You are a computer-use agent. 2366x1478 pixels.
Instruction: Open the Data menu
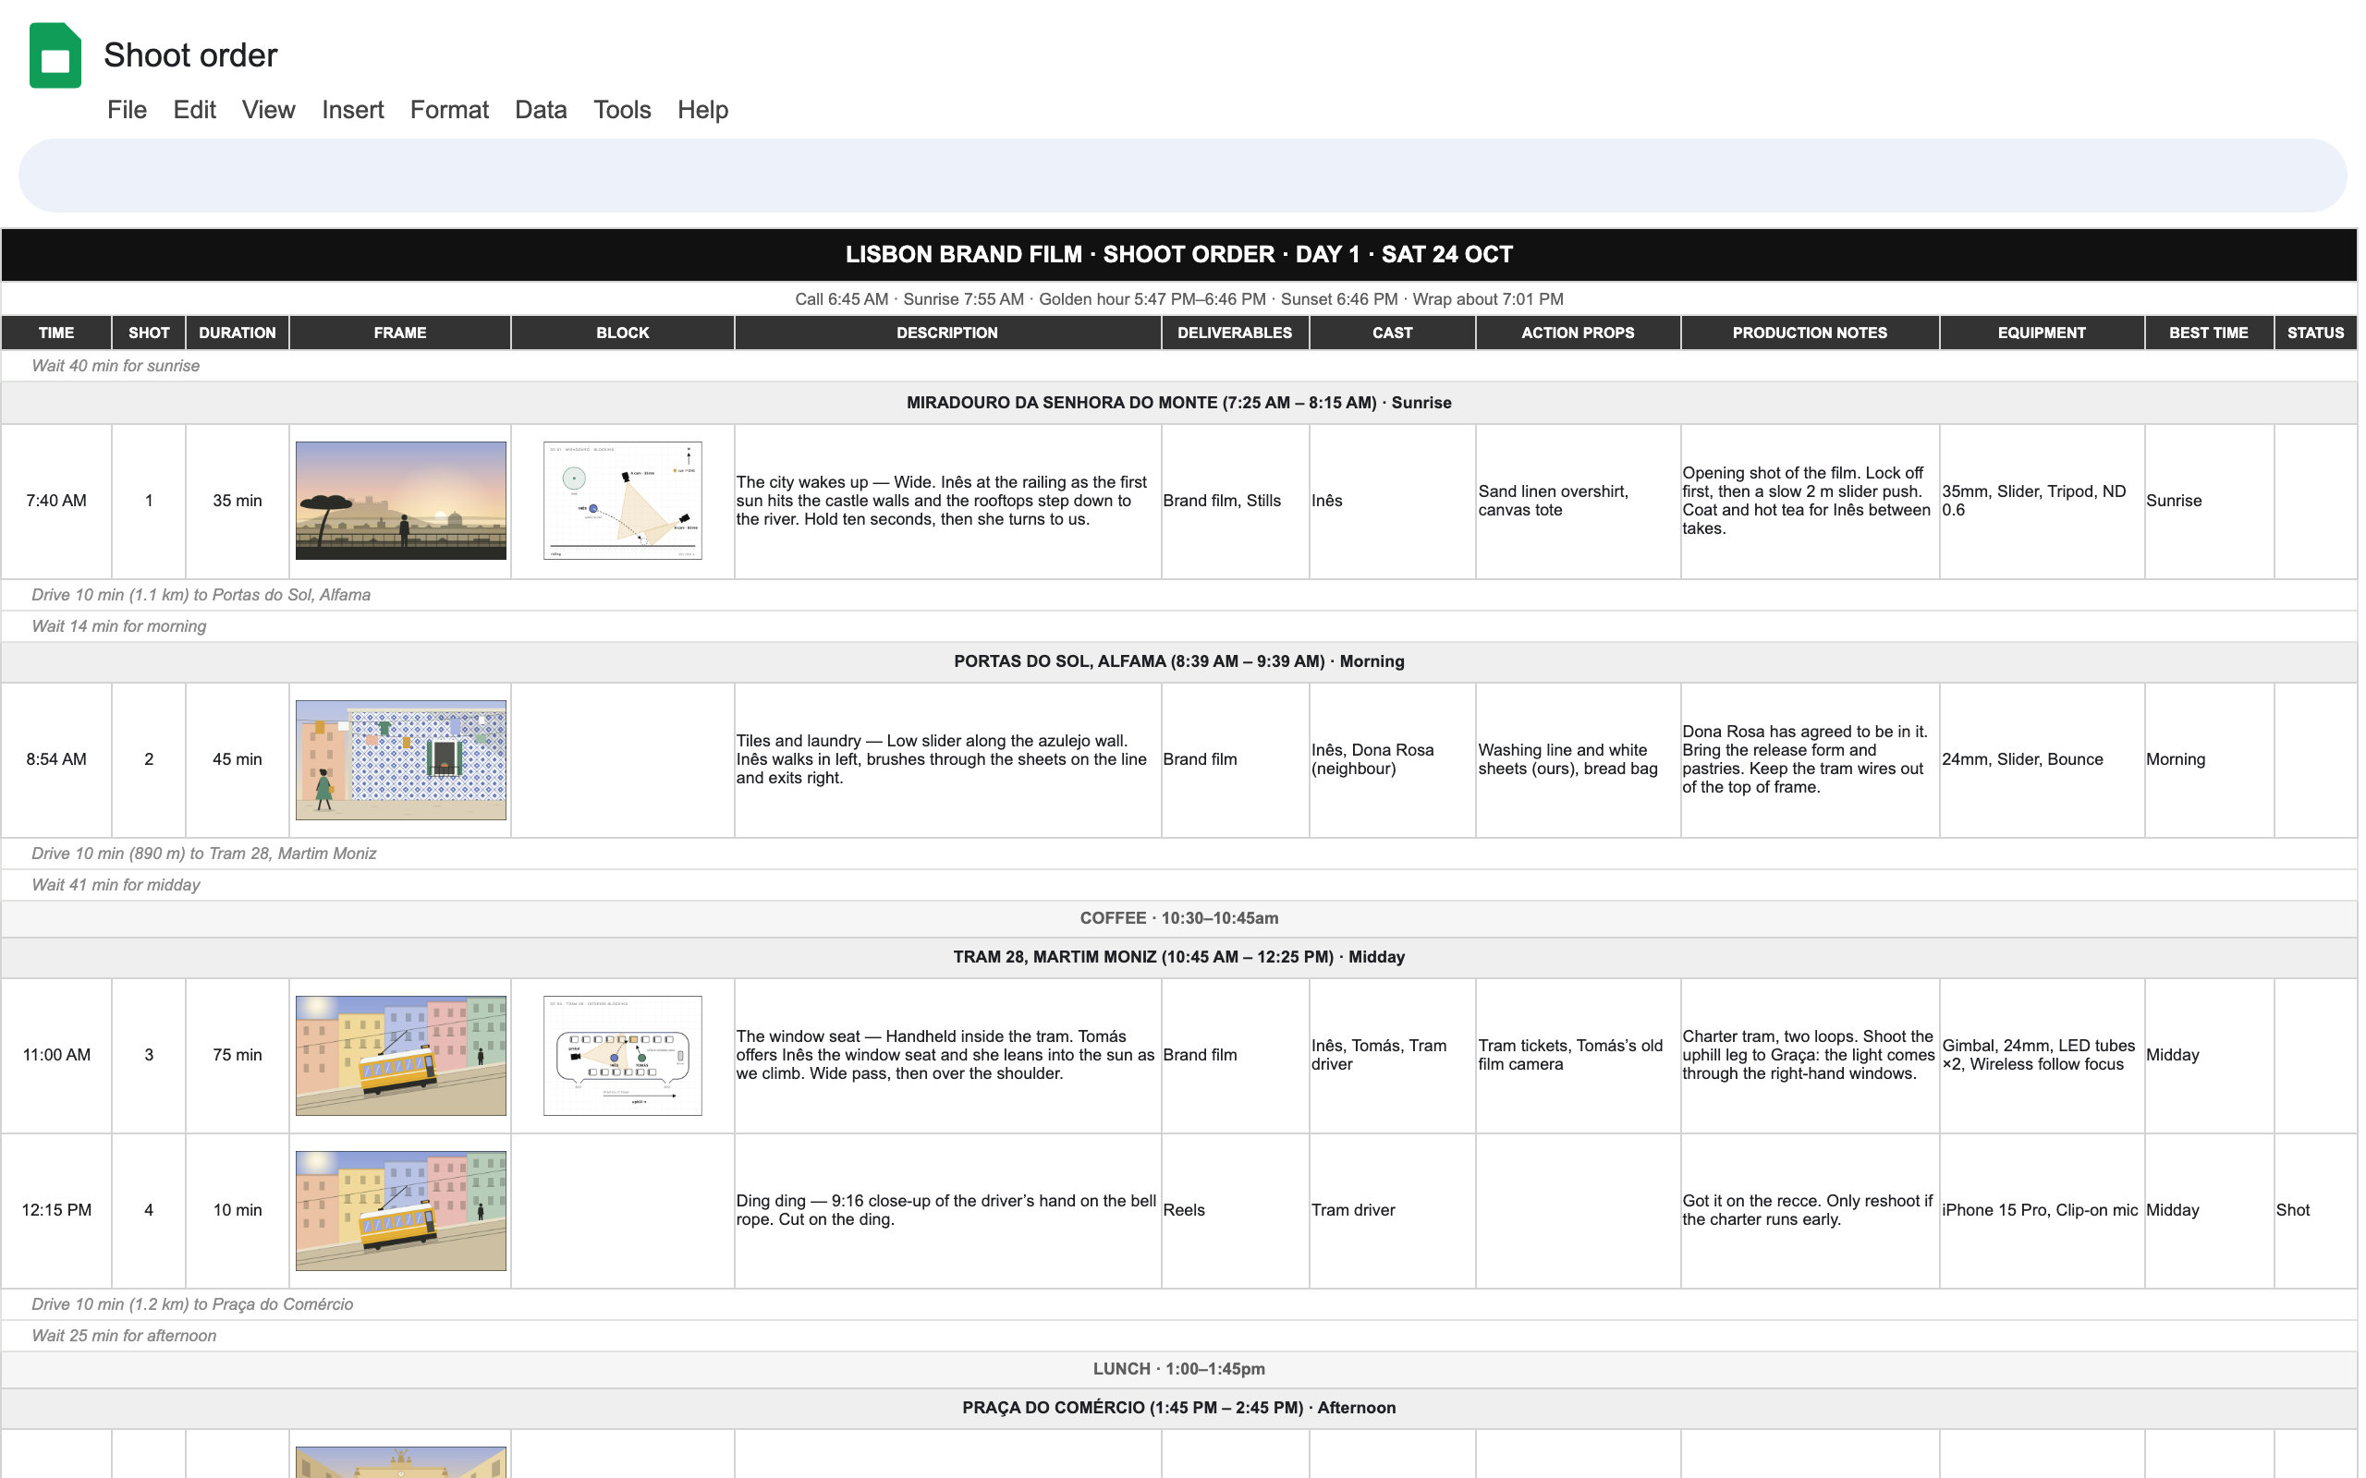[x=541, y=110]
